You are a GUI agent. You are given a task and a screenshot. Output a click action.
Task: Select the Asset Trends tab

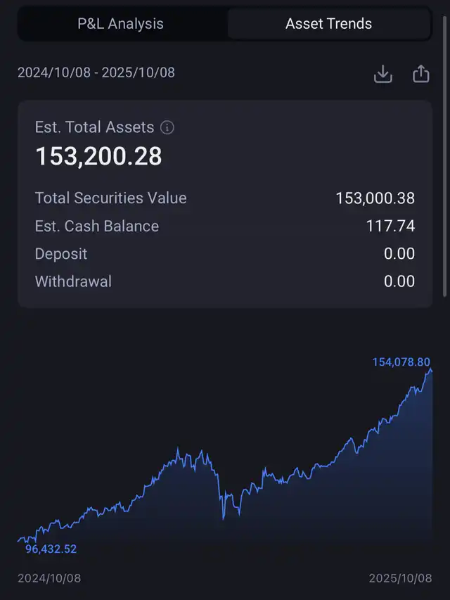coord(328,23)
